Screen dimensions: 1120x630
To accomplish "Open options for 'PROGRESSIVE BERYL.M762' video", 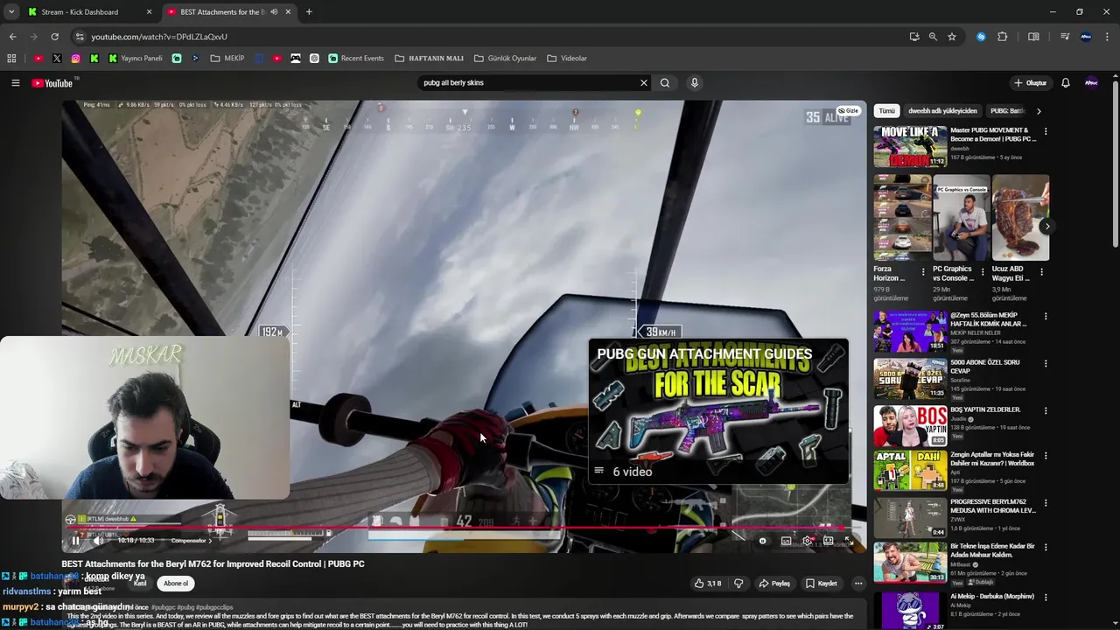I will (x=1046, y=503).
